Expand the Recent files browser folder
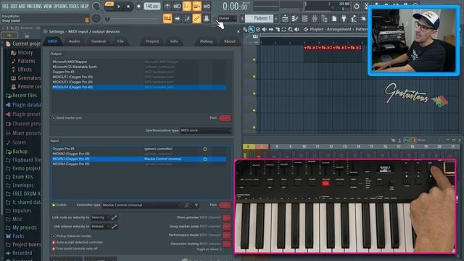 22,96
